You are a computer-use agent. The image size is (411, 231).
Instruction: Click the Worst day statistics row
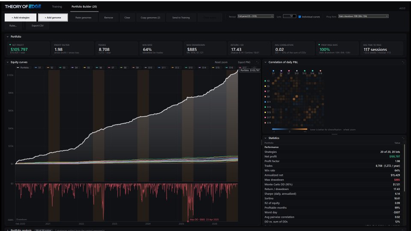pyautogui.click(x=332, y=213)
